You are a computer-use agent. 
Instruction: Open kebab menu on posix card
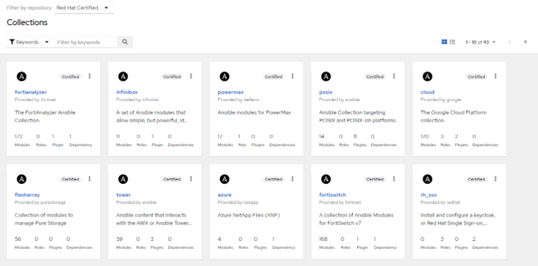[394, 77]
